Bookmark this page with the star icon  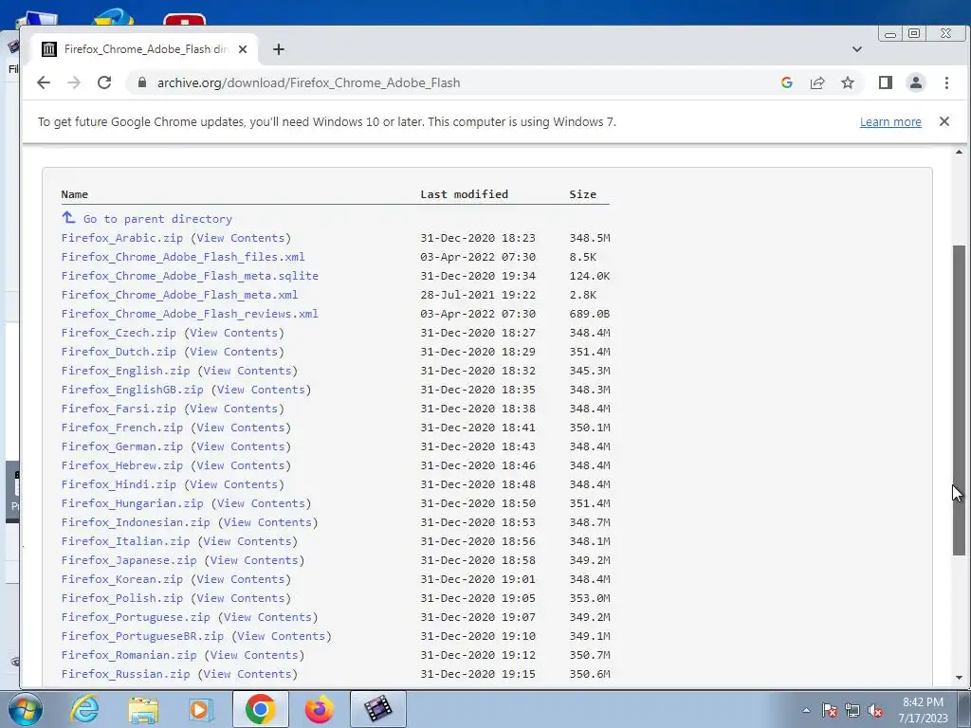(x=848, y=82)
